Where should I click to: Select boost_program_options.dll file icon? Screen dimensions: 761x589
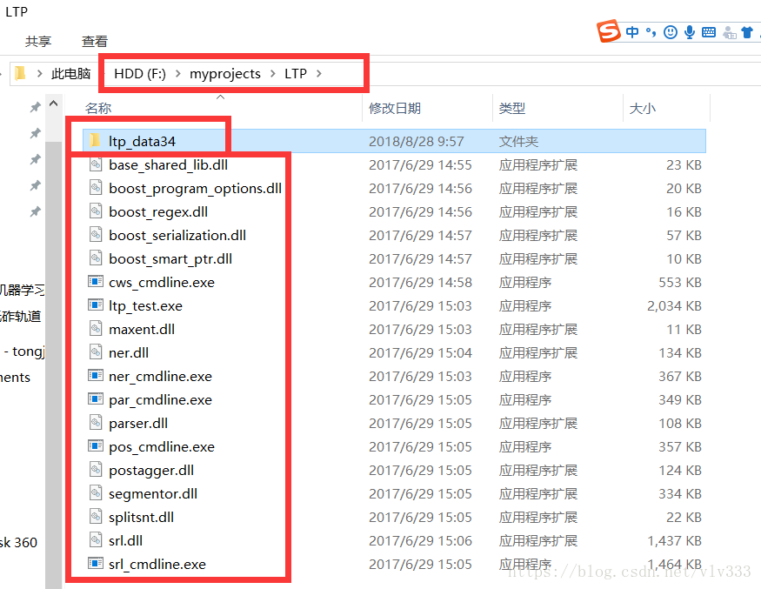(x=96, y=188)
